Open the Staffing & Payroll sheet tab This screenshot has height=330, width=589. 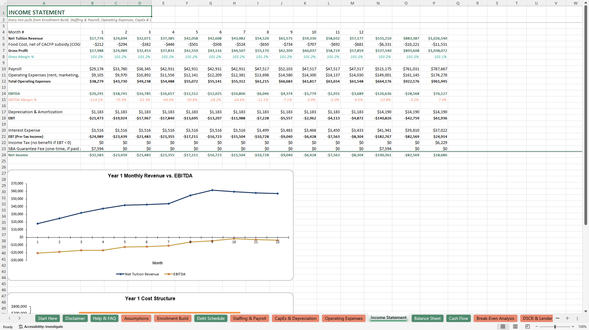(x=250, y=318)
